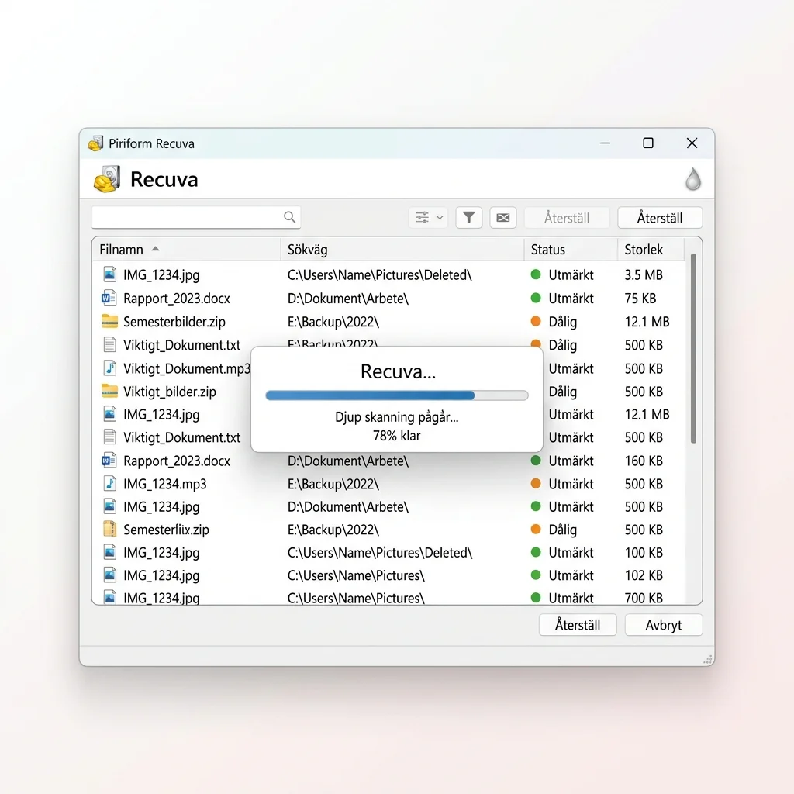Focus the search input field
This screenshot has width=794, height=794.
pos(196,218)
